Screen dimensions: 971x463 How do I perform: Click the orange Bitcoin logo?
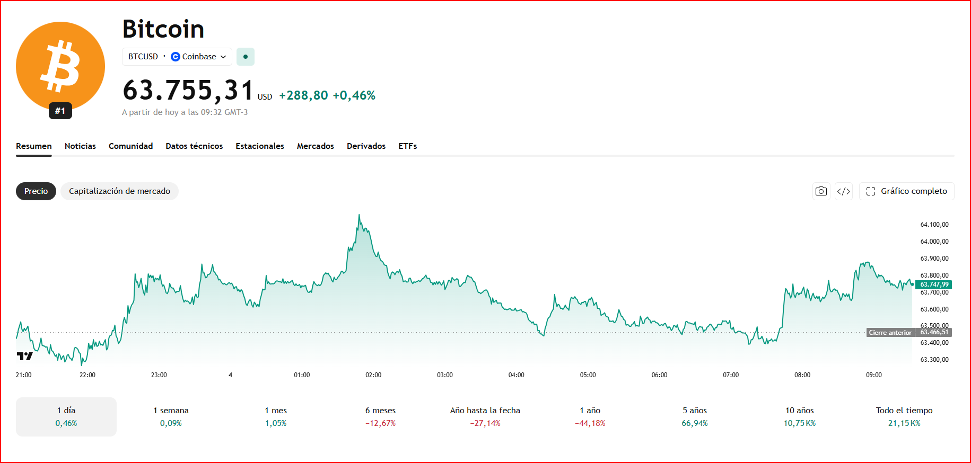[60, 66]
